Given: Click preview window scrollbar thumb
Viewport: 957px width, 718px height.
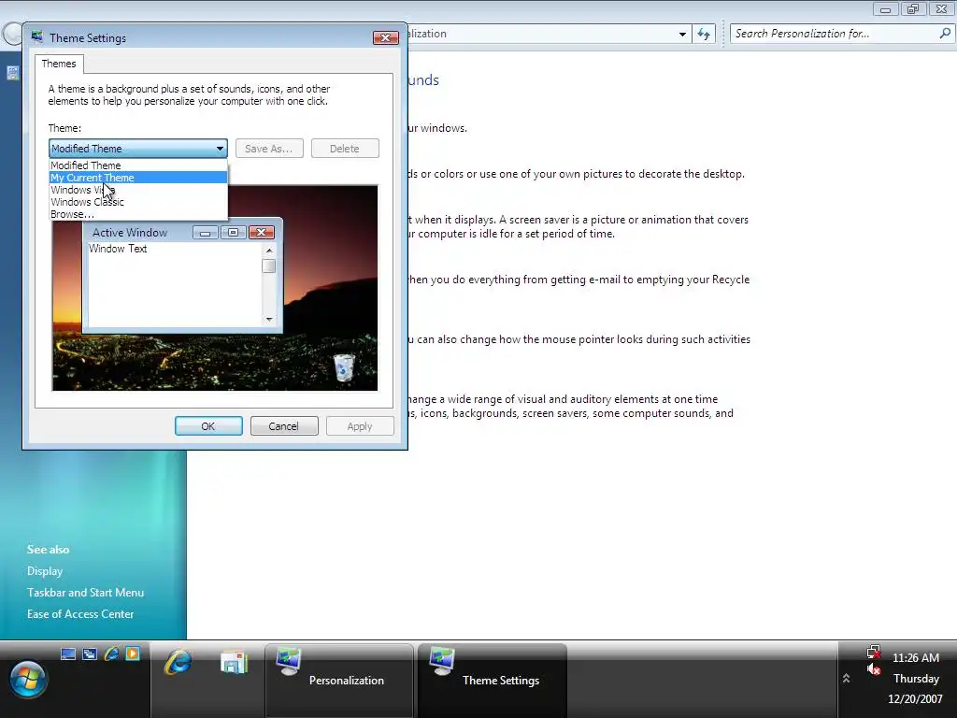Looking at the screenshot, I should pyautogui.click(x=268, y=266).
